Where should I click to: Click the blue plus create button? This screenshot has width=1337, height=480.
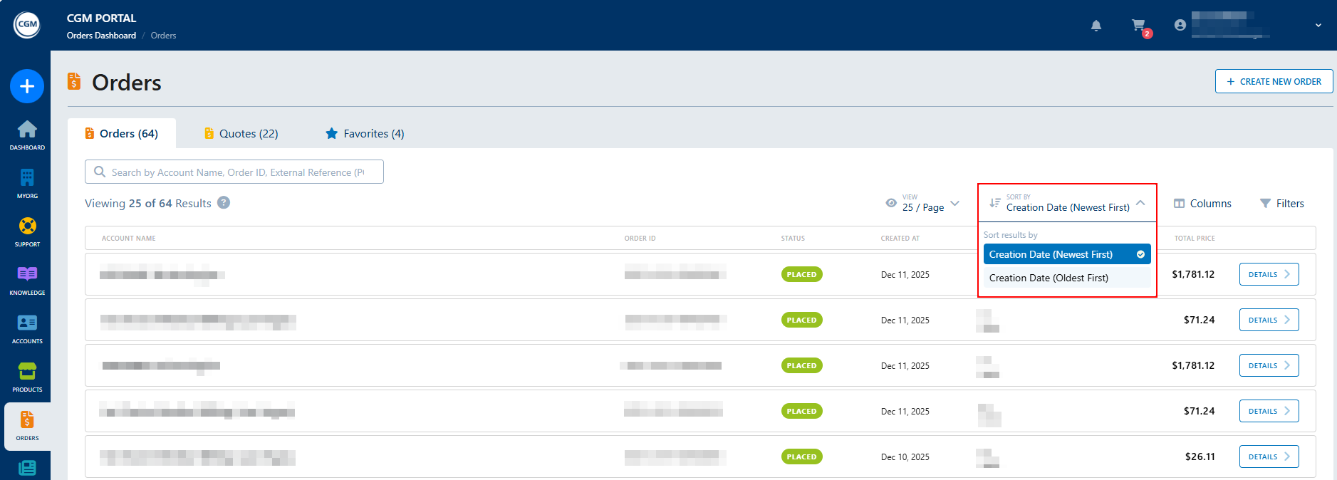pyautogui.click(x=27, y=86)
